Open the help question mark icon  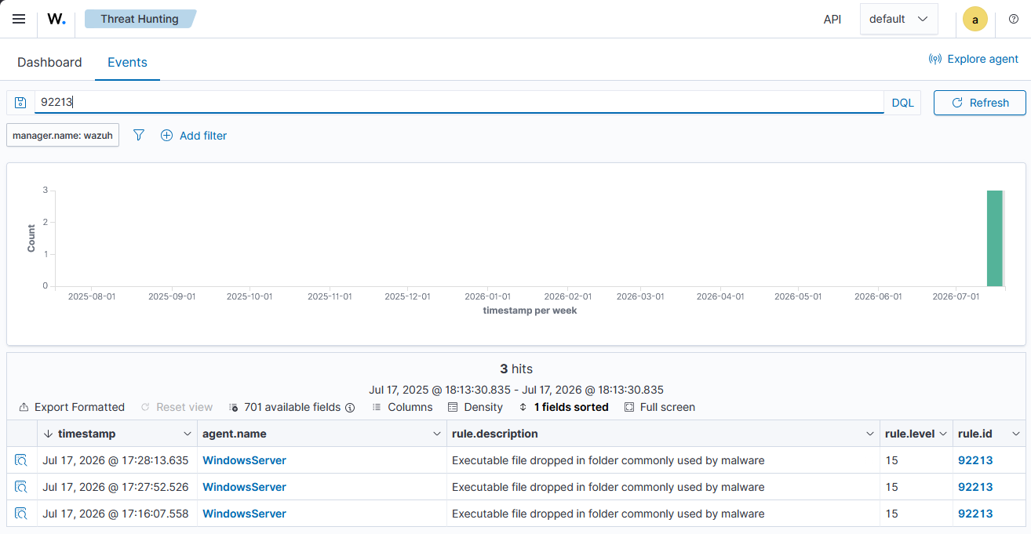pos(1014,19)
